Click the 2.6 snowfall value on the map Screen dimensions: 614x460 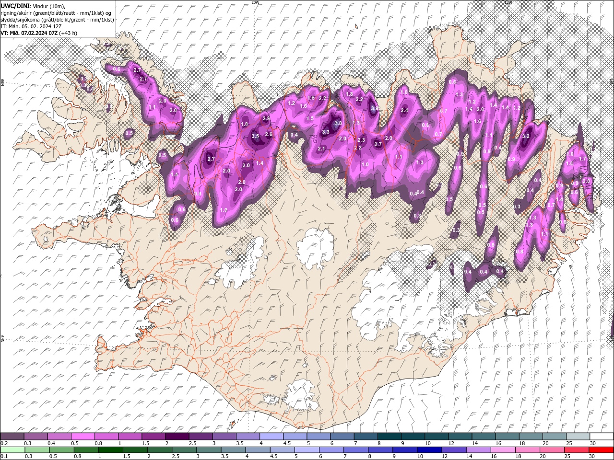[x=269, y=134]
